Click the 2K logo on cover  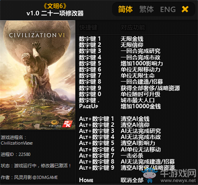[67, 124]
